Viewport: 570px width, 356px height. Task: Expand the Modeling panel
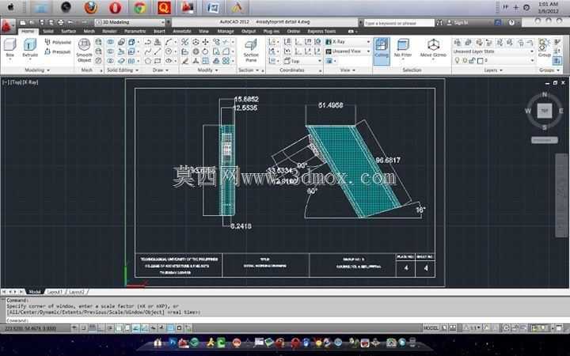(x=37, y=70)
